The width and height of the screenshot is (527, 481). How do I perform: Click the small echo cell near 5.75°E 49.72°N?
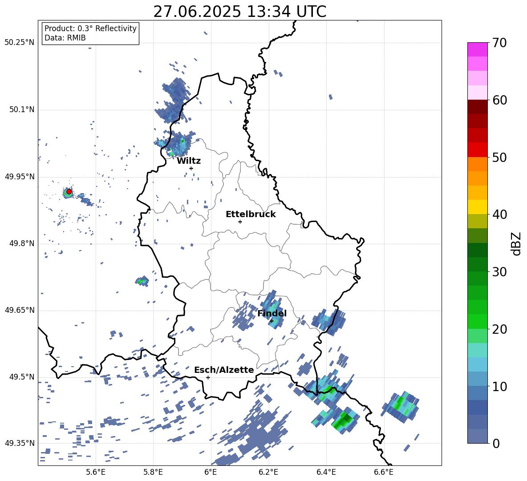coord(142,281)
